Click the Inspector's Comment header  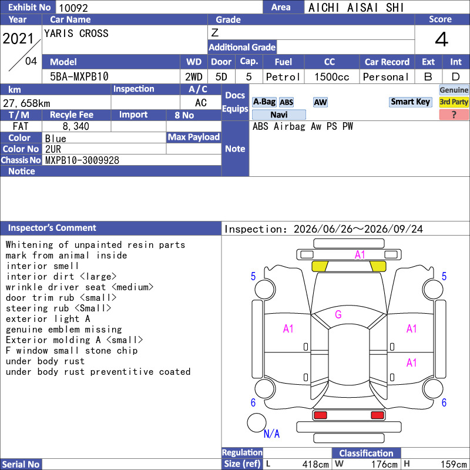[x=110, y=228]
